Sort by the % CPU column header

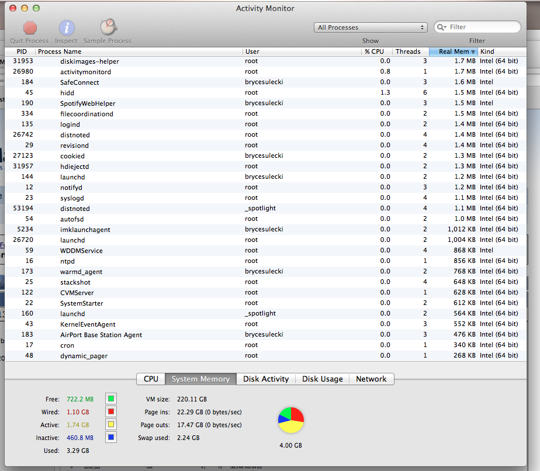[x=377, y=51]
